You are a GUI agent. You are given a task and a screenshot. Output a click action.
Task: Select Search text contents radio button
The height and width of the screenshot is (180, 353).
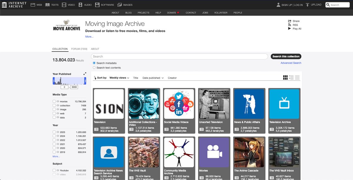(x=94, y=68)
